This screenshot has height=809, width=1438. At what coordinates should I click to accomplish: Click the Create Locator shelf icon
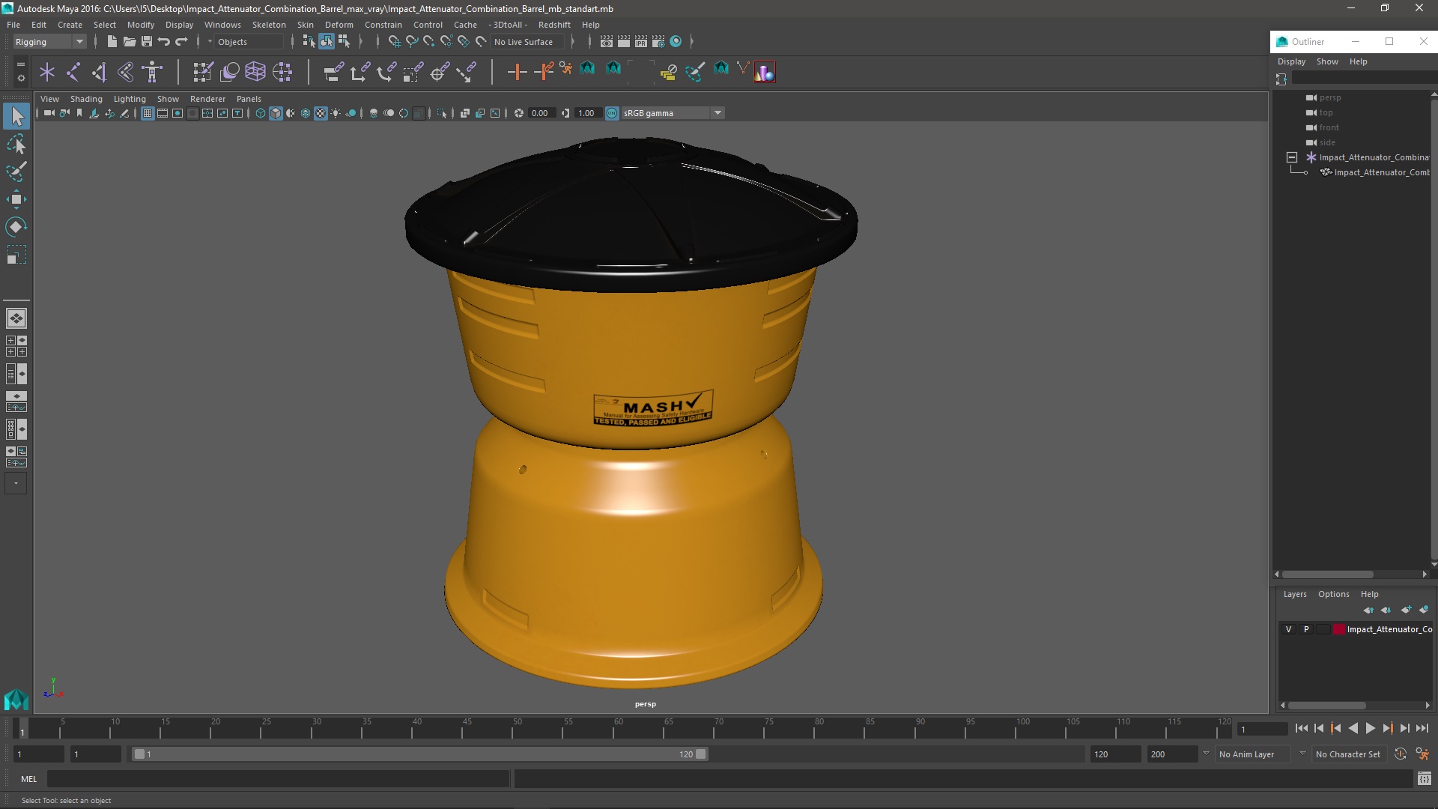click(x=47, y=72)
